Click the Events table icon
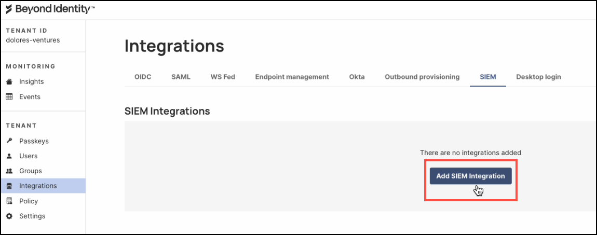 pos(9,97)
